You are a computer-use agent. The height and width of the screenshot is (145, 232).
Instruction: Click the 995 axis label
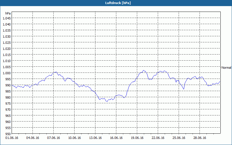(x=8, y=79)
